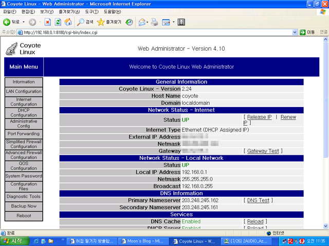The height and width of the screenshot is (246, 329).
Task: Open Diagnostic Tools
Action: pos(24,197)
